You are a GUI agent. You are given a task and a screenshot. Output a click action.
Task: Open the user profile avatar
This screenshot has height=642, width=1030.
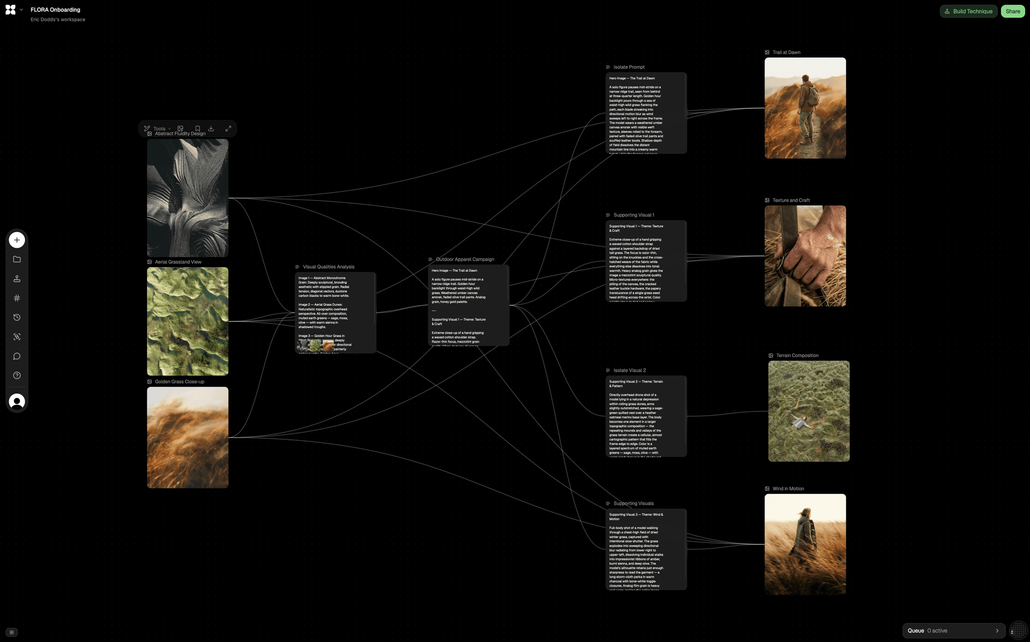click(x=17, y=401)
